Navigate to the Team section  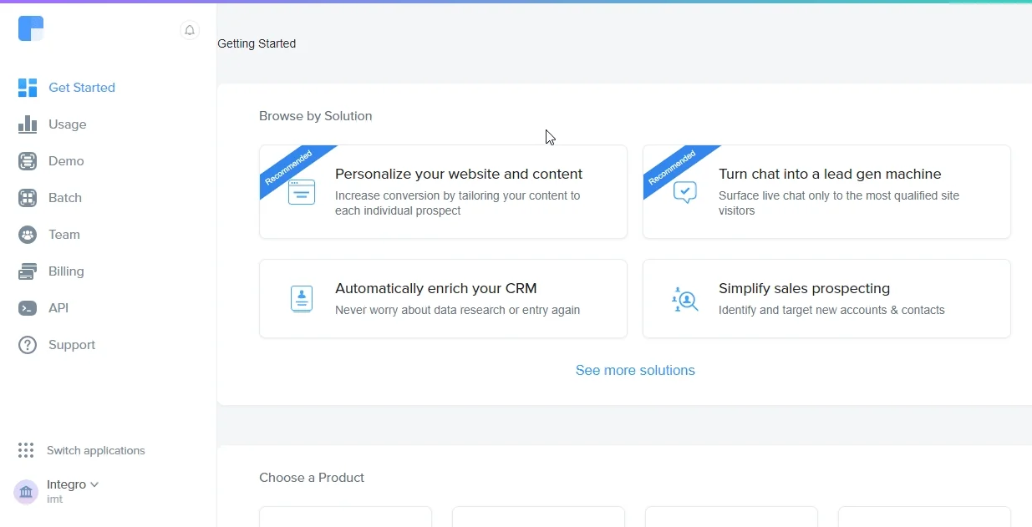click(x=64, y=235)
